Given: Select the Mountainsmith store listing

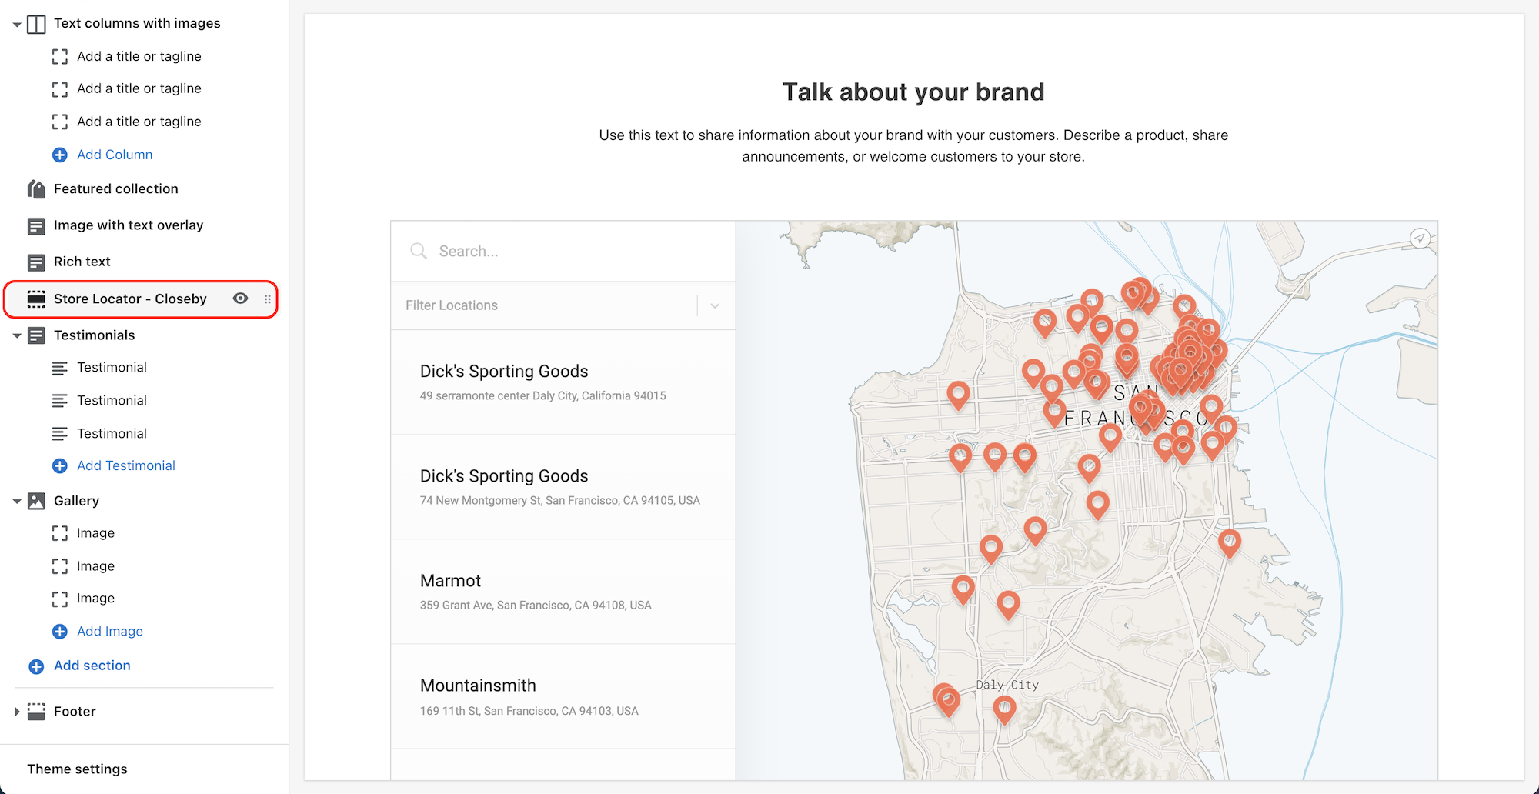Looking at the screenshot, I should [x=563, y=696].
